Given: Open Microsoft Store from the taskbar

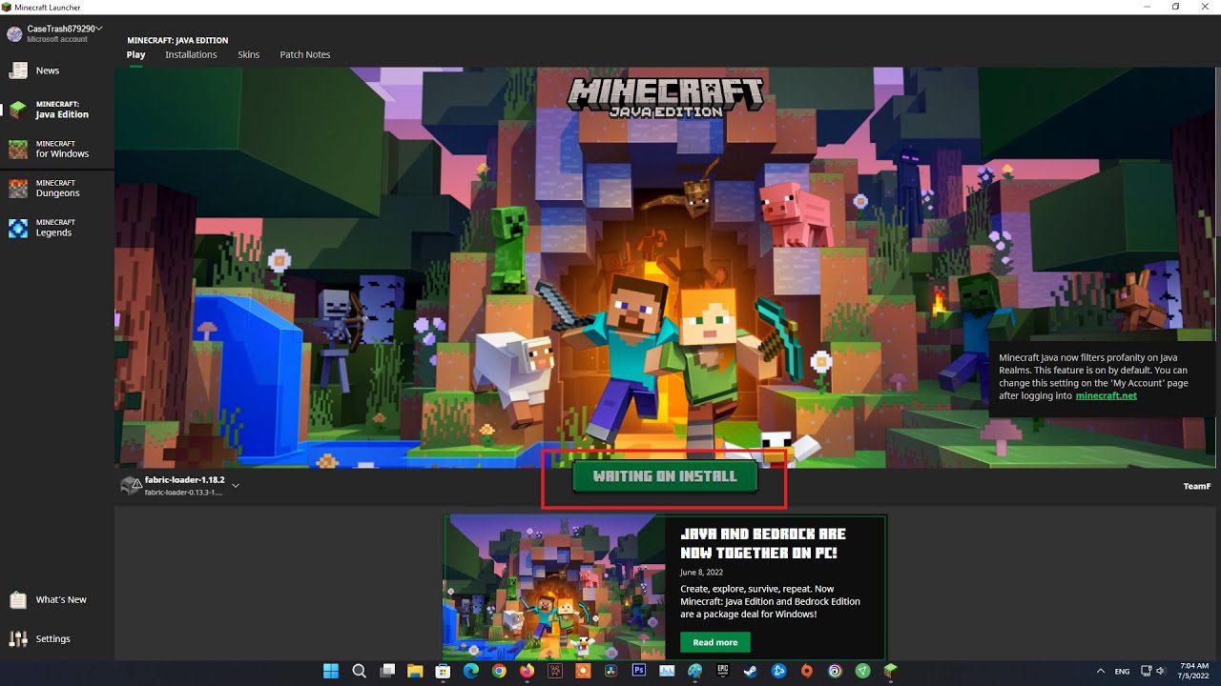Looking at the screenshot, I should click(x=443, y=671).
